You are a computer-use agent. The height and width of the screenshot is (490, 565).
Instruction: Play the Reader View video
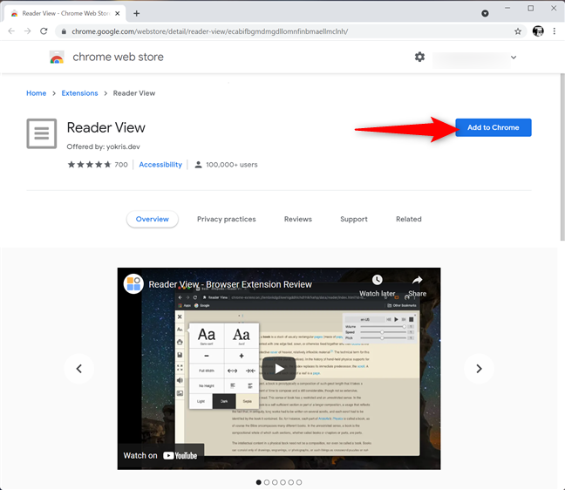click(279, 369)
